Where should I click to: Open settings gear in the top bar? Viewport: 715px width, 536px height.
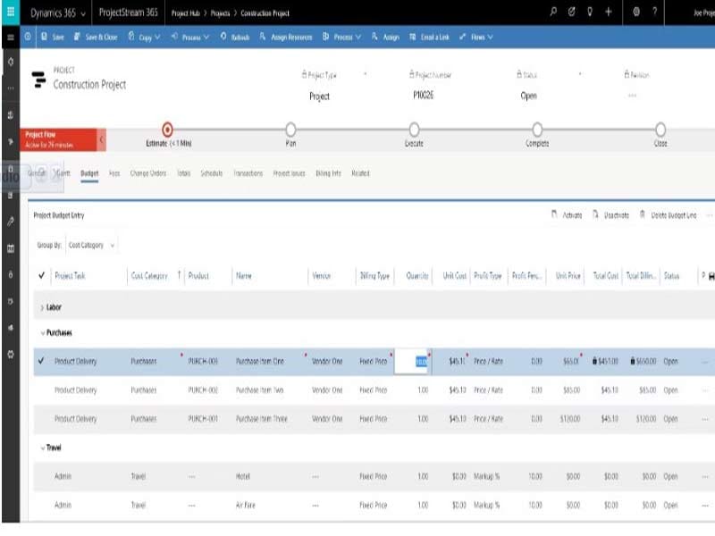635,13
